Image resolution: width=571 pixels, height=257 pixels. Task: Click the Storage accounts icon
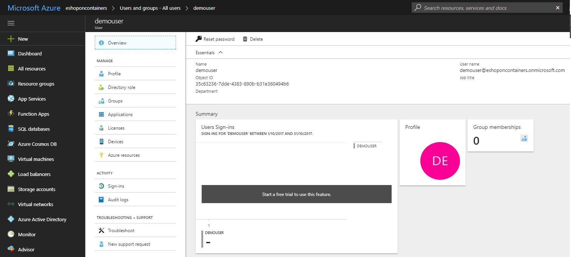pyautogui.click(x=11, y=189)
